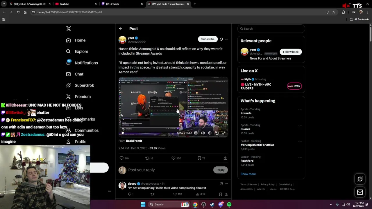Click the X Search box

click(271, 28)
